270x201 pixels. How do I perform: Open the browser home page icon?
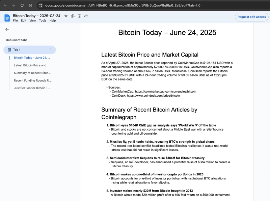click(x=30, y=5)
